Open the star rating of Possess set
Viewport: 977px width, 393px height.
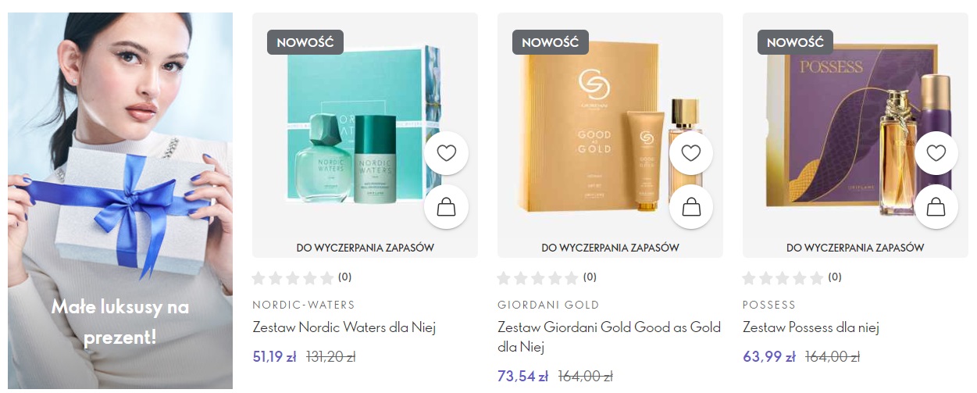(x=792, y=277)
